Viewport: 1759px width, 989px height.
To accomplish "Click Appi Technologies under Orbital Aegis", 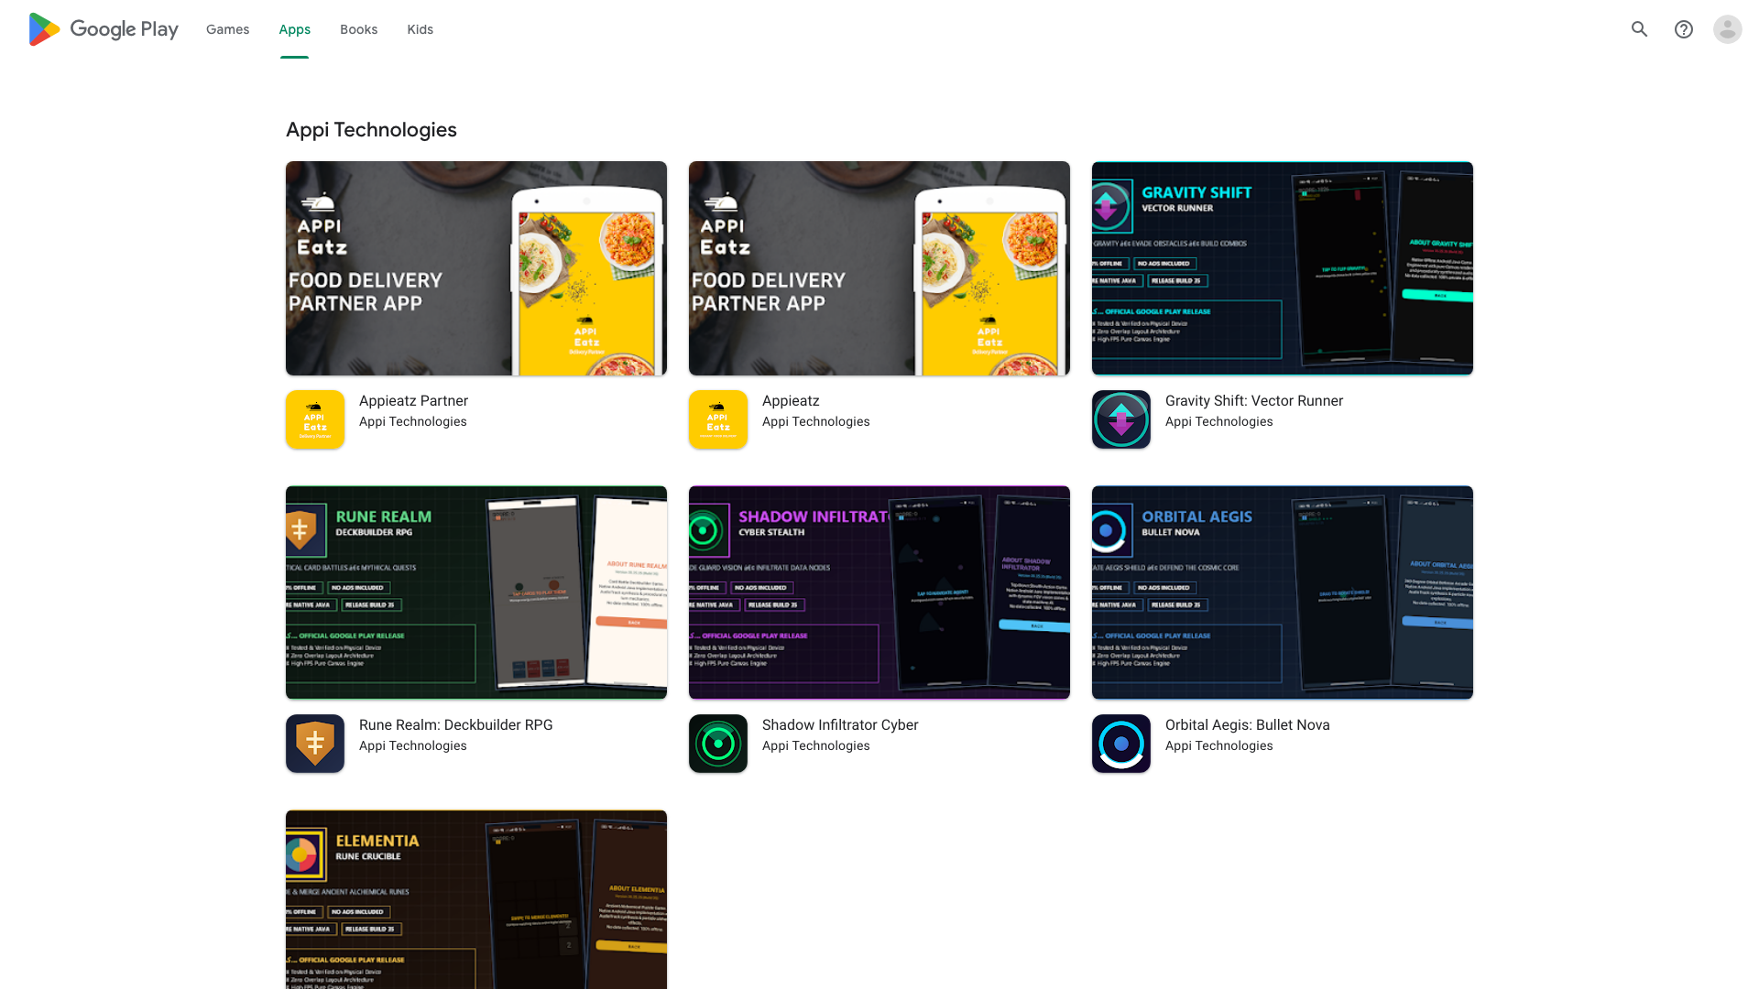I will [x=1219, y=746].
